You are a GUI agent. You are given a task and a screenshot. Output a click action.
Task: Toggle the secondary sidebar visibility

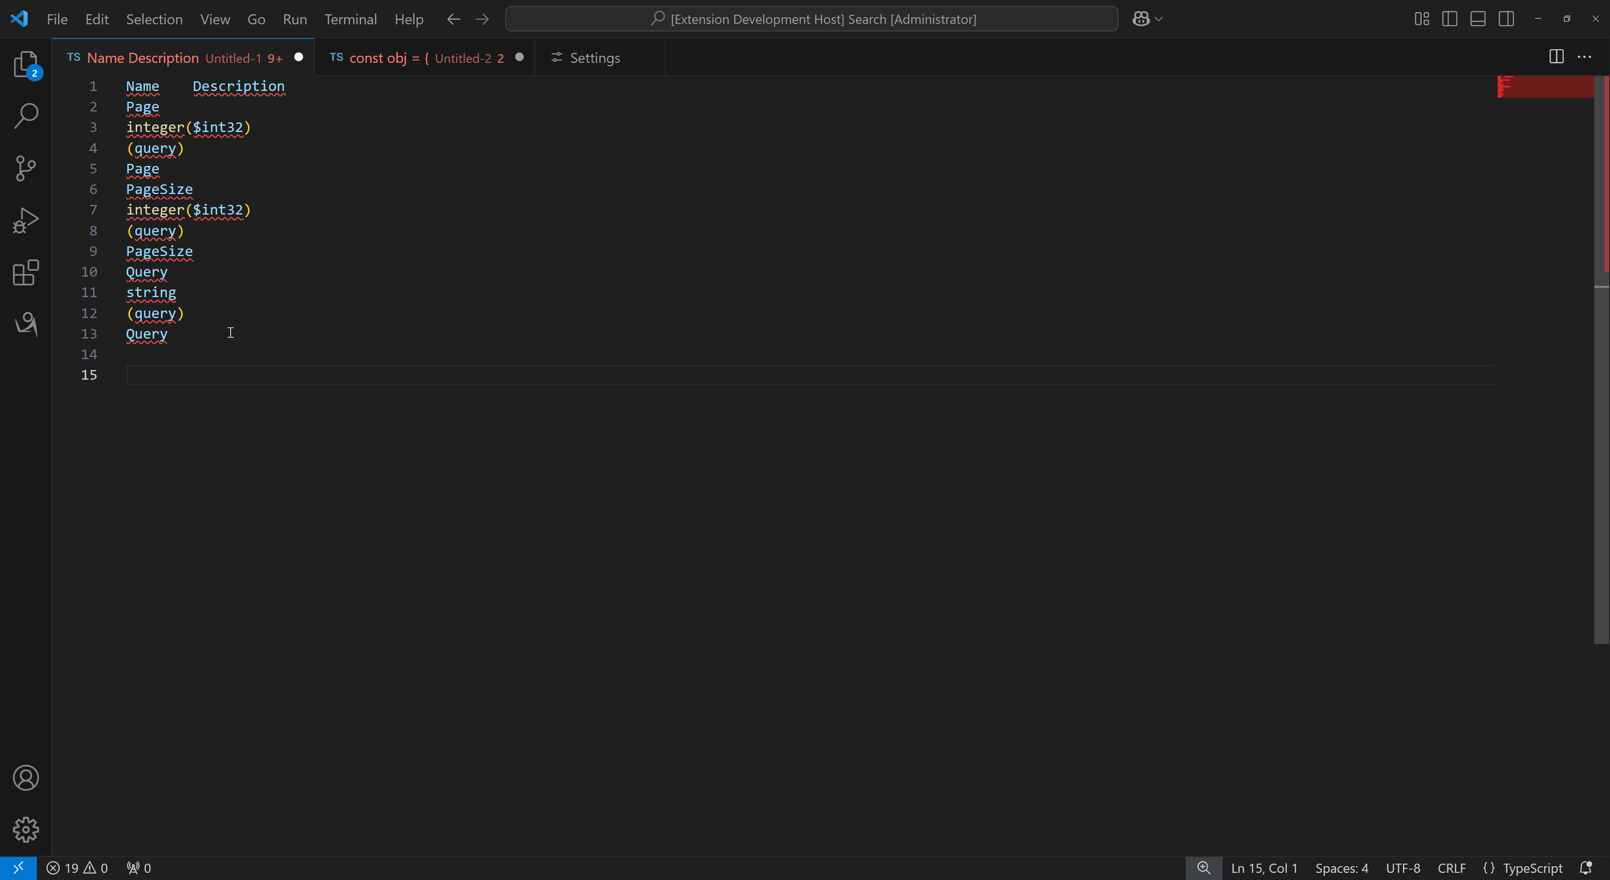[x=1506, y=19]
